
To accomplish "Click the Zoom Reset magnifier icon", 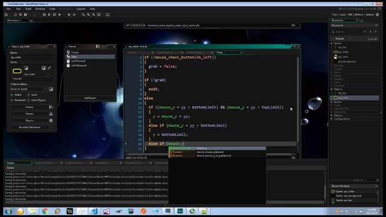I will point(89,14).
